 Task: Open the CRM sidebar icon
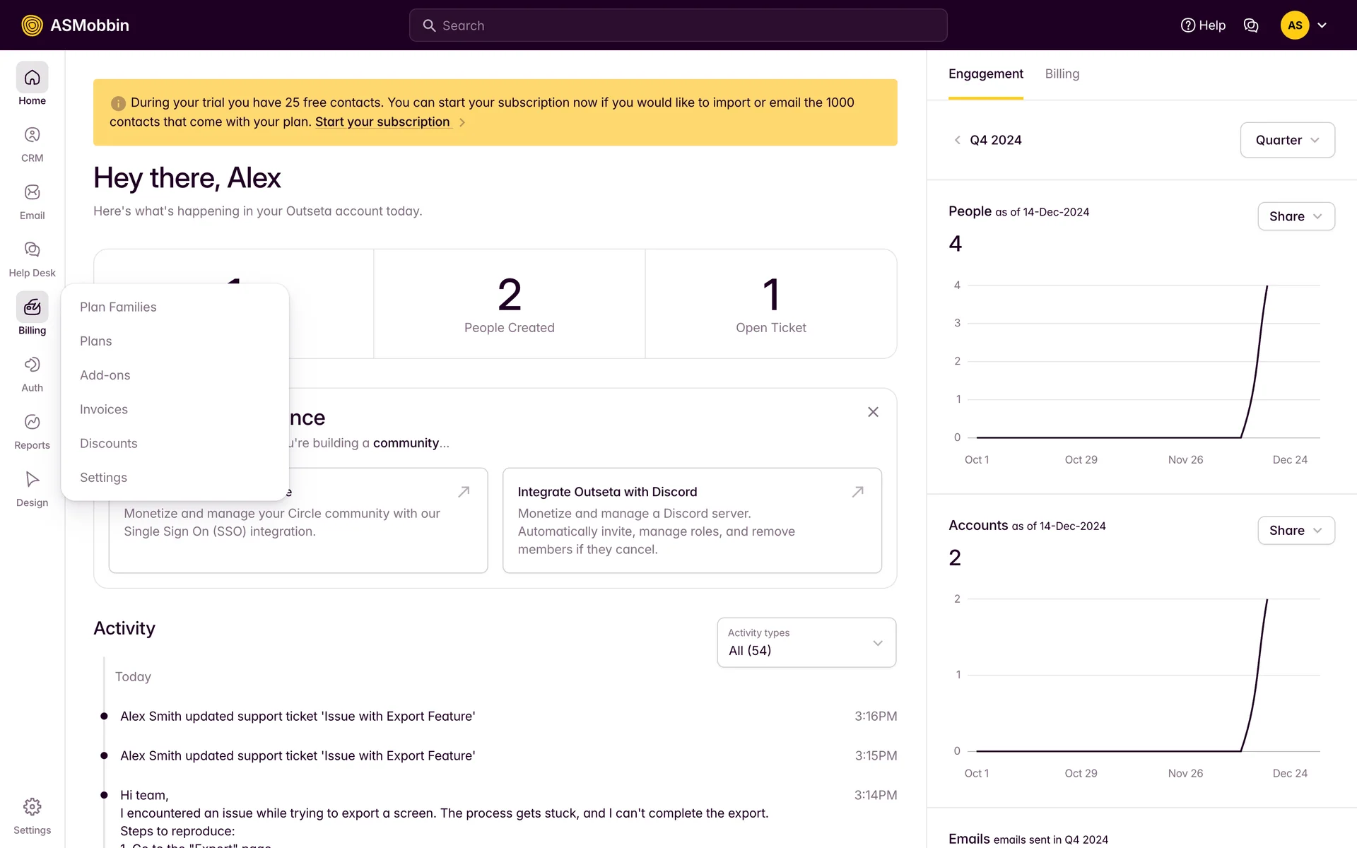(x=32, y=136)
